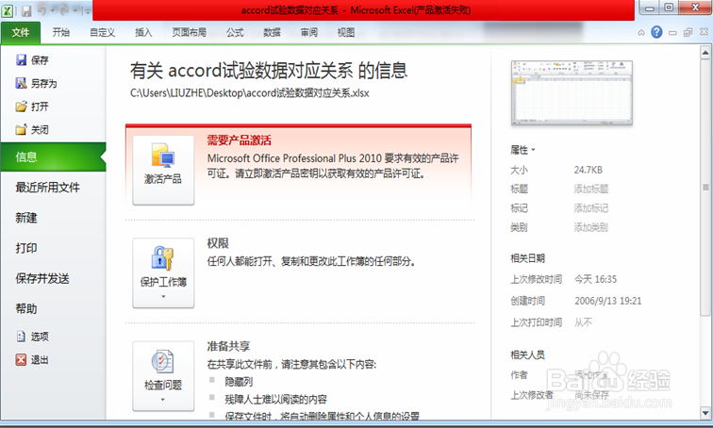Screen dimensions: 713x428
Task: Open the 视图 (View) tab
Action: (346, 32)
